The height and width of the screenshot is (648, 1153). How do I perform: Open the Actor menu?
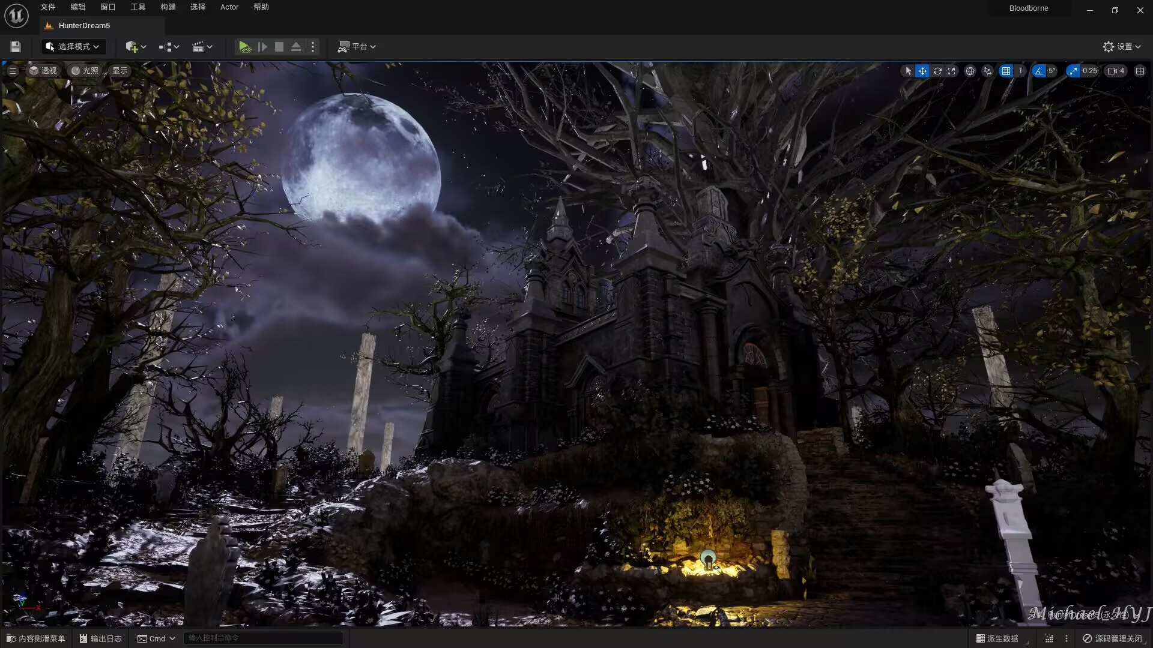[x=229, y=7]
